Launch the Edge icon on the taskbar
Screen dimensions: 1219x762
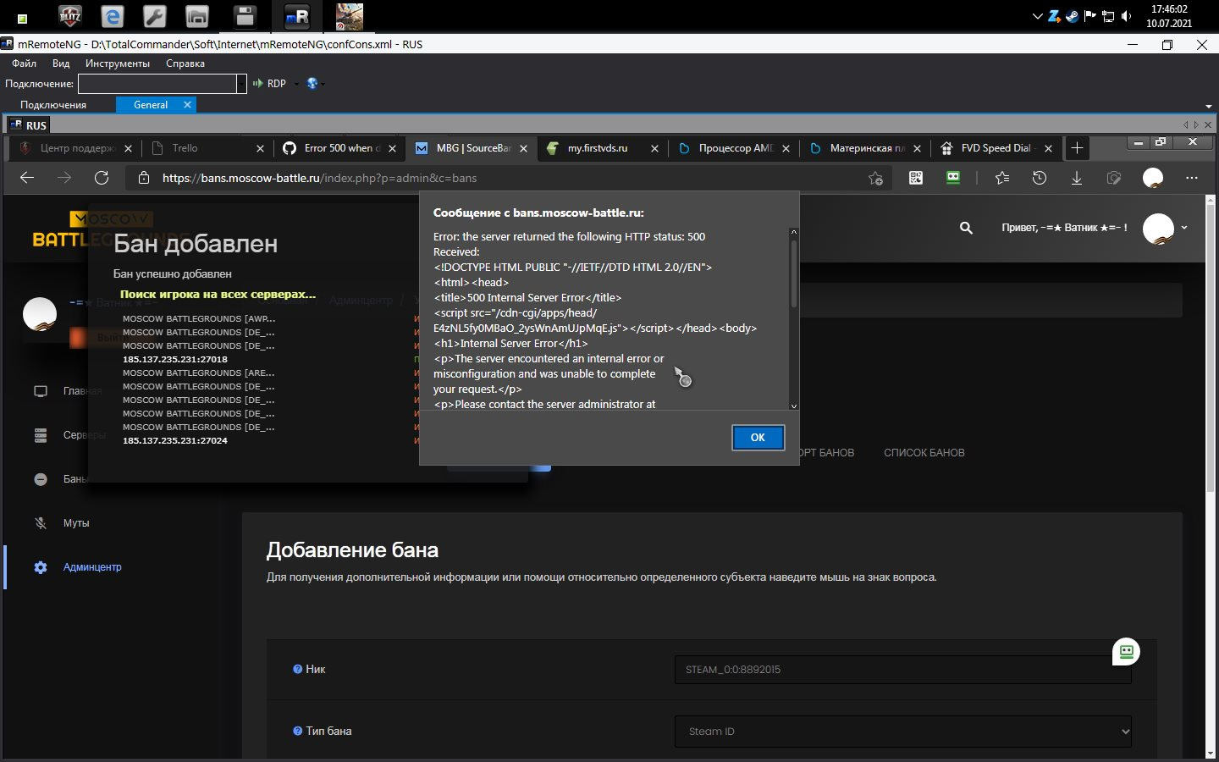(113, 16)
